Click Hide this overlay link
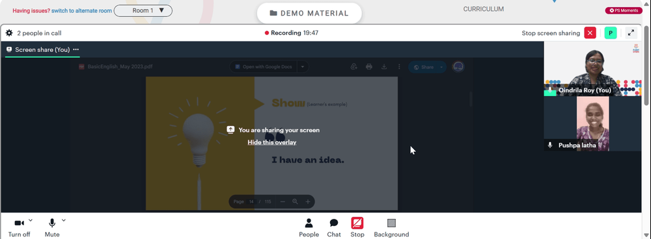The height and width of the screenshot is (239, 651). 272,142
